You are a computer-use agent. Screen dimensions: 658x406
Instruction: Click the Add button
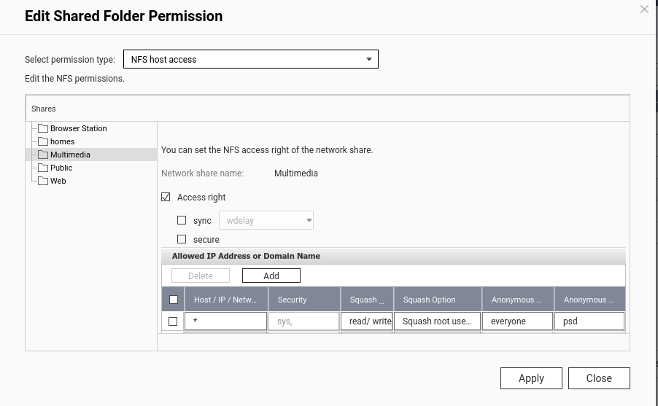pyautogui.click(x=271, y=276)
